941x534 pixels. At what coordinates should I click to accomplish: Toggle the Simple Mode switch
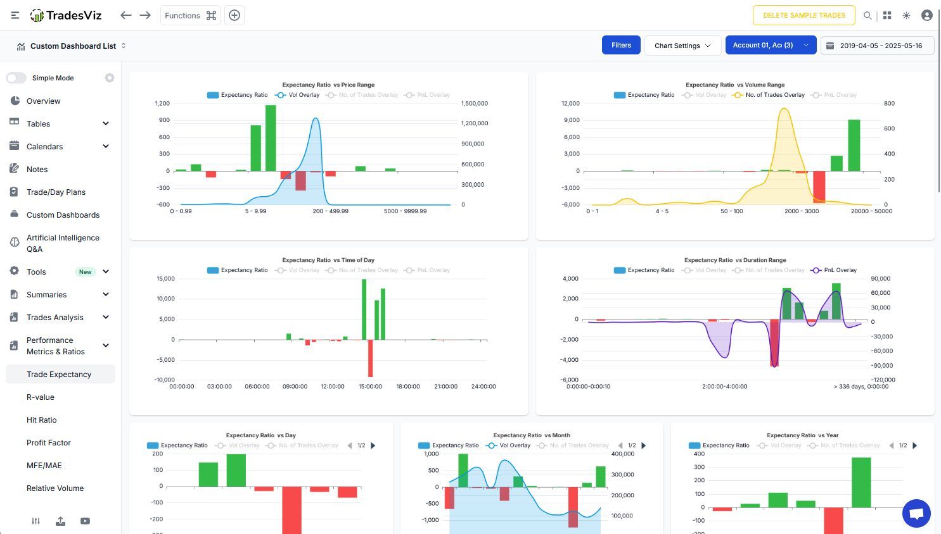pyautogui.click(x=16, y=78)
